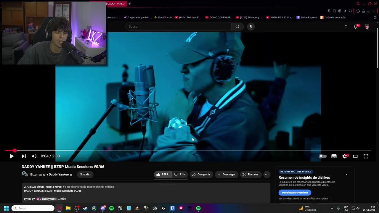Open Discord from the taskbar
This screenshot has height=213, width=379.
click(x=103, y=208)
